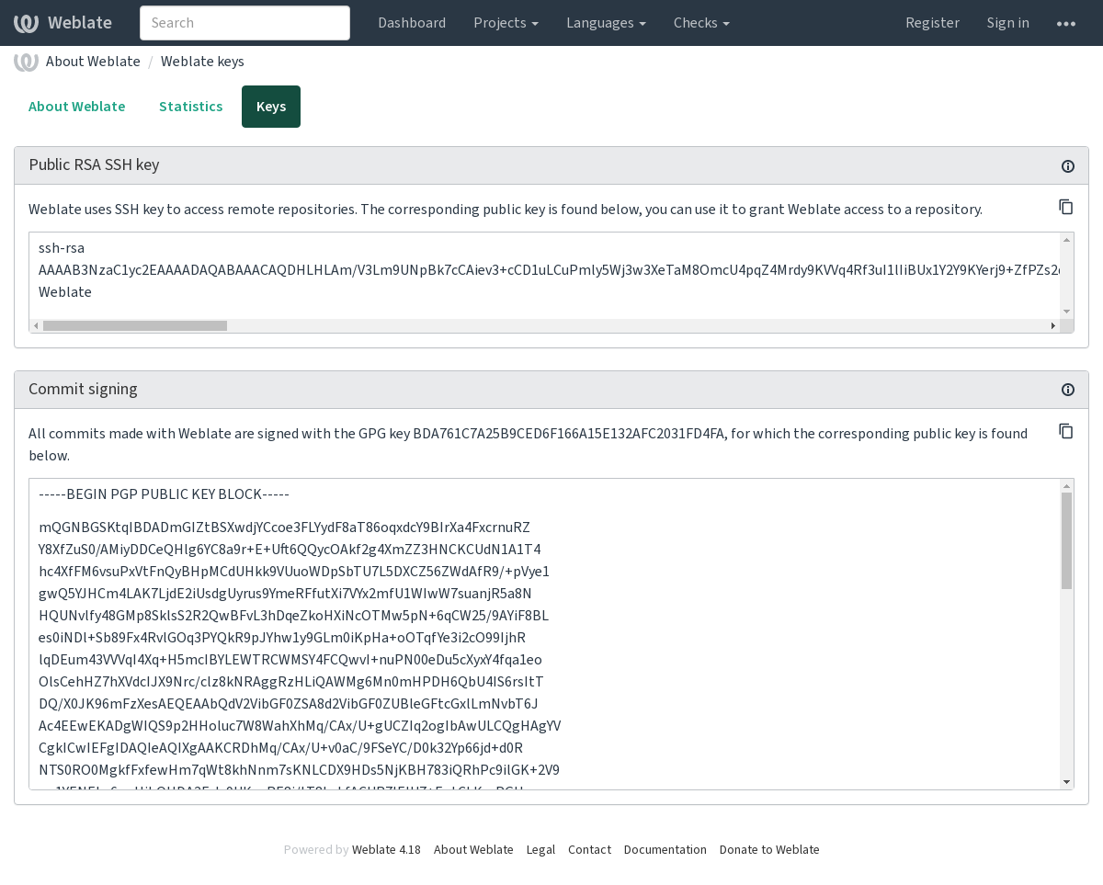Click the vertical scrollbar thumb of the PGP key box
Viewport: 1103px width, 885px height.
(1067, 540)
